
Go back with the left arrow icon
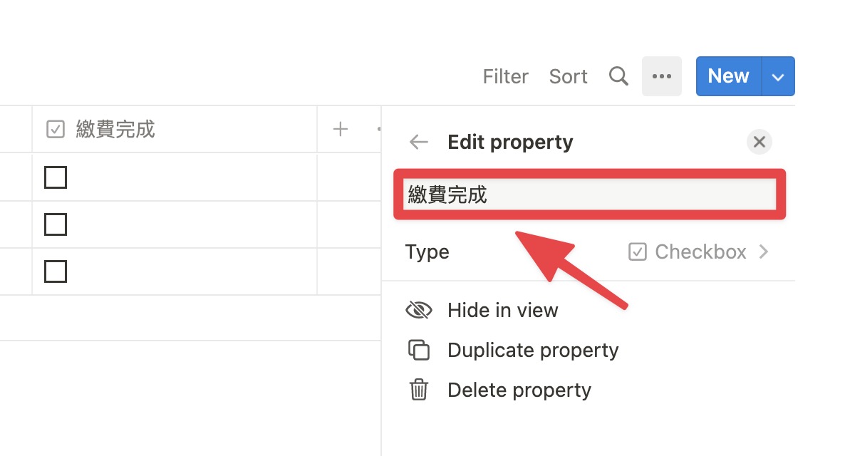(419, 142)
